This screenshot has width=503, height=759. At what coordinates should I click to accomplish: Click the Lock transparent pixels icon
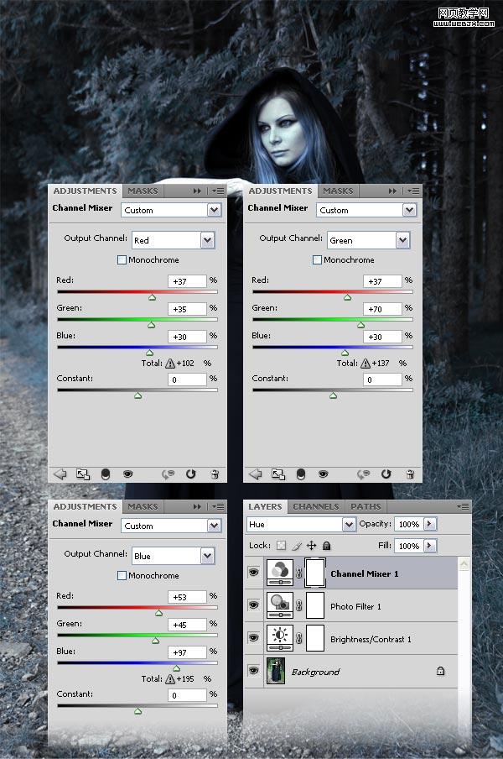pos(281,546)
